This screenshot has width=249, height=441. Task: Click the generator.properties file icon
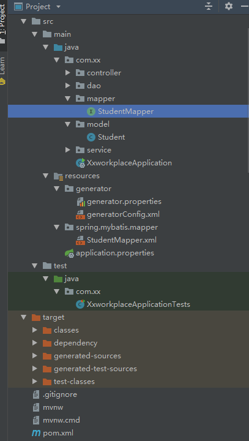80,202
